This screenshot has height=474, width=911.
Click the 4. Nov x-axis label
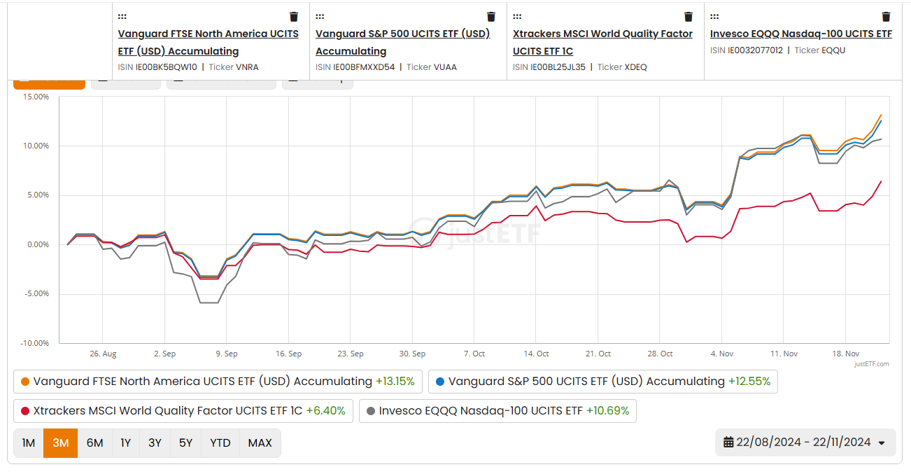pos(722,354)
